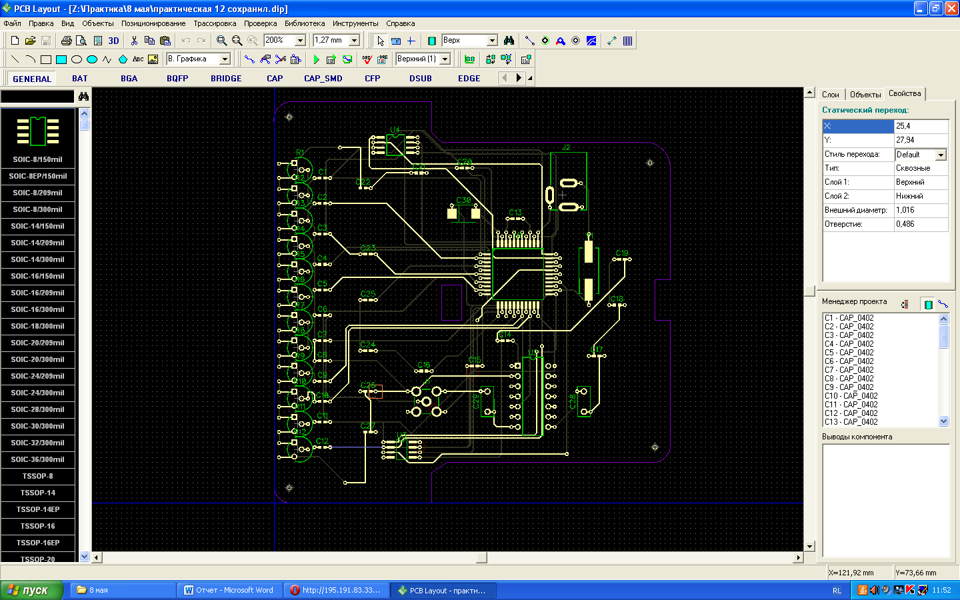
Task: Select the text Abc tool
Action: tap(138, 59)
